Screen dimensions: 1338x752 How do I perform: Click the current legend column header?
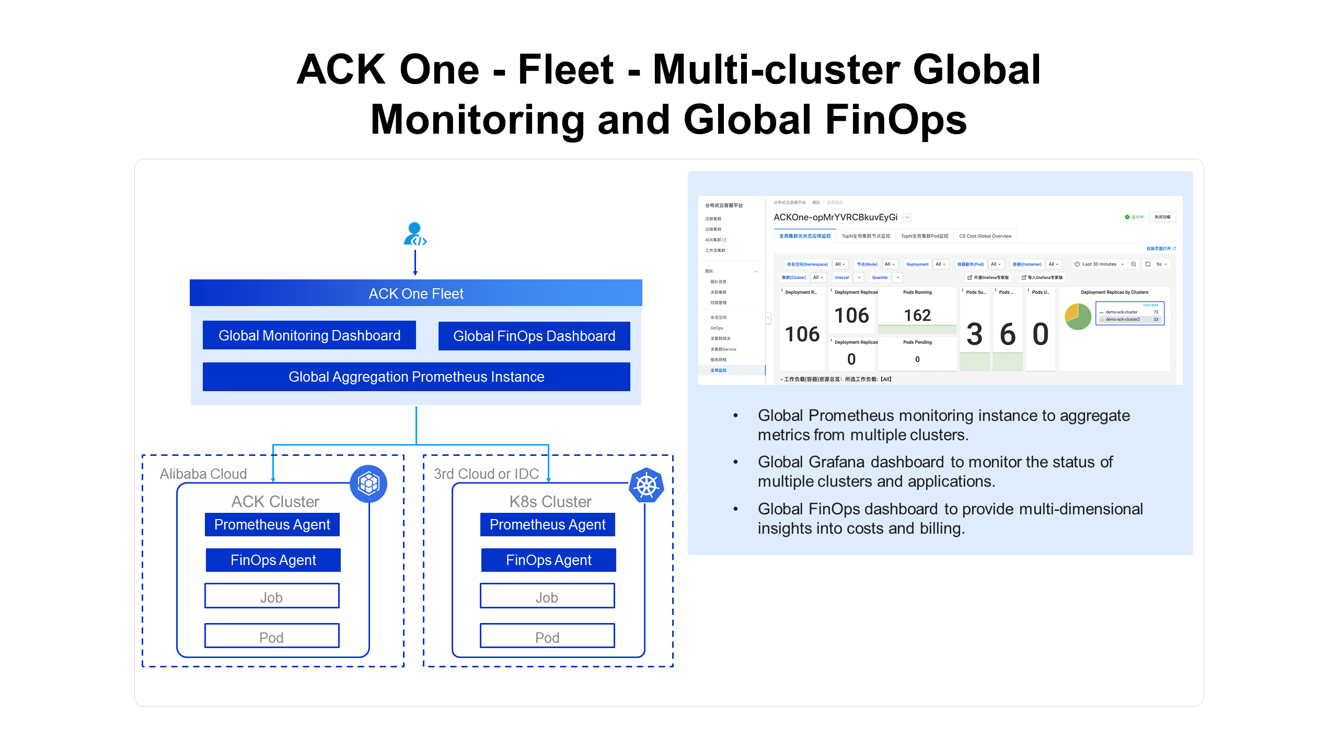[x=1150, y=305]
